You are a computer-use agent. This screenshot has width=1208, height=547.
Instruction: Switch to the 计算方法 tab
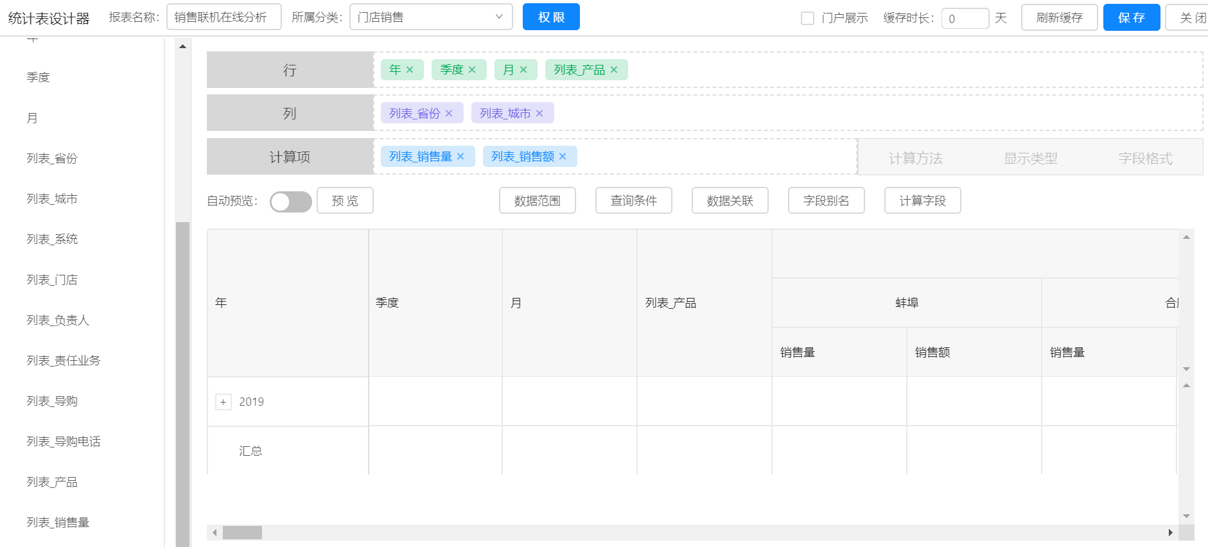click(915, 158)
